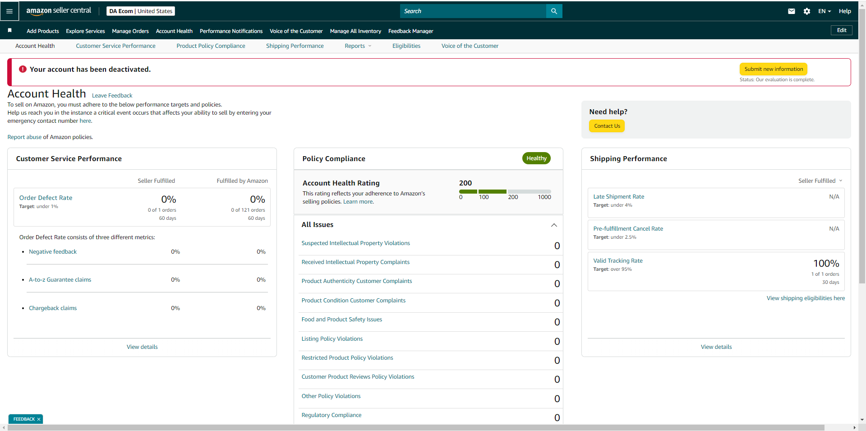Open the hamburger navigation menu

tap(9, 11)
